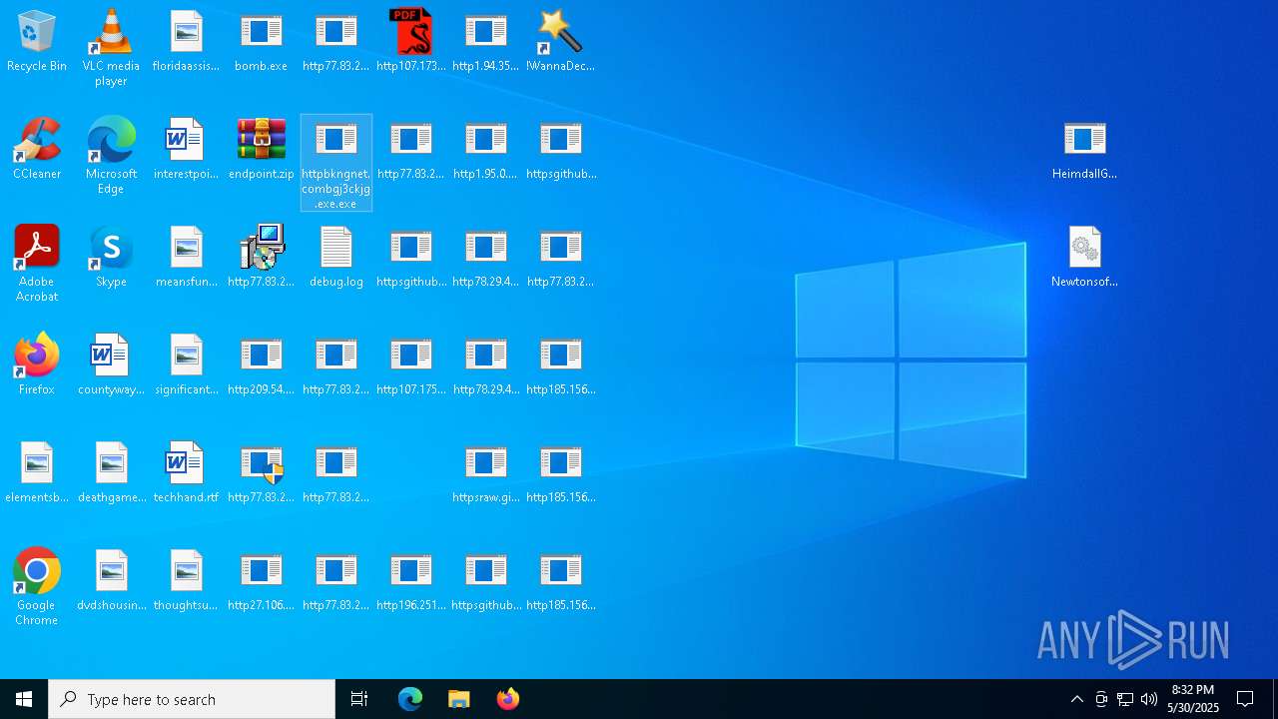Select the significant... image file icon
This screenshot has height=719, width=1278.
(187, 365)
